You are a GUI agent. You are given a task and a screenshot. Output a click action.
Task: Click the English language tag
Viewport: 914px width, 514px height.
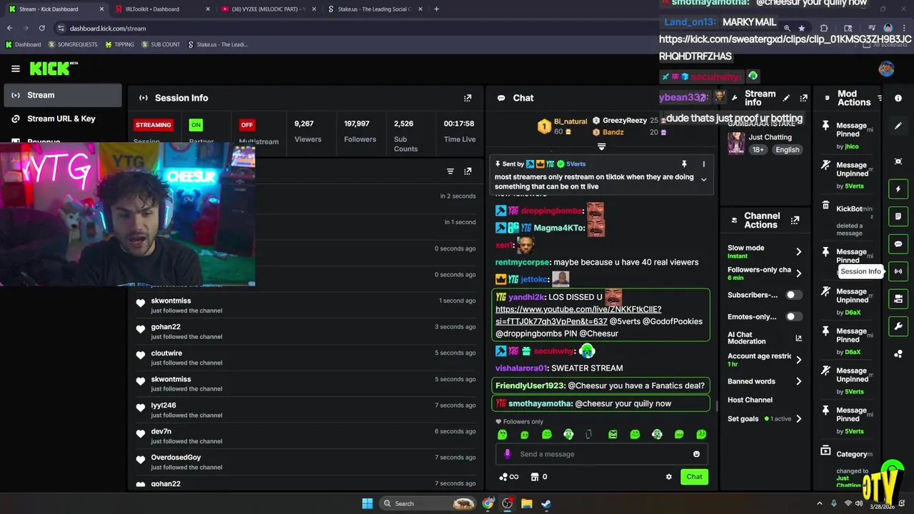coord(788,150)
